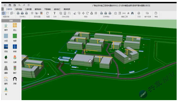Click the camera snapshot icon in auxiliary tools
The width and height of the screenshot is (178, 102).
coord(115,13)
